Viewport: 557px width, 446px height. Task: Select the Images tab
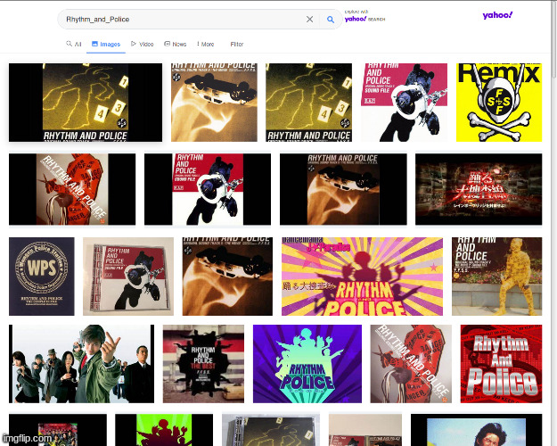(106, 44)
